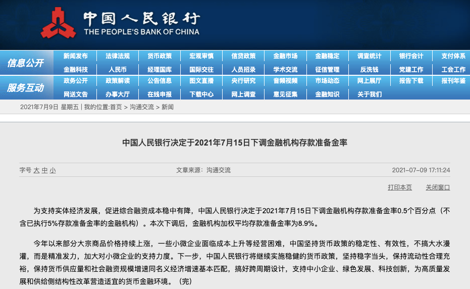Click the People's Bank of China red logo
The width and height of the screenshot is (470, 289).
click(x=58, y=23)
